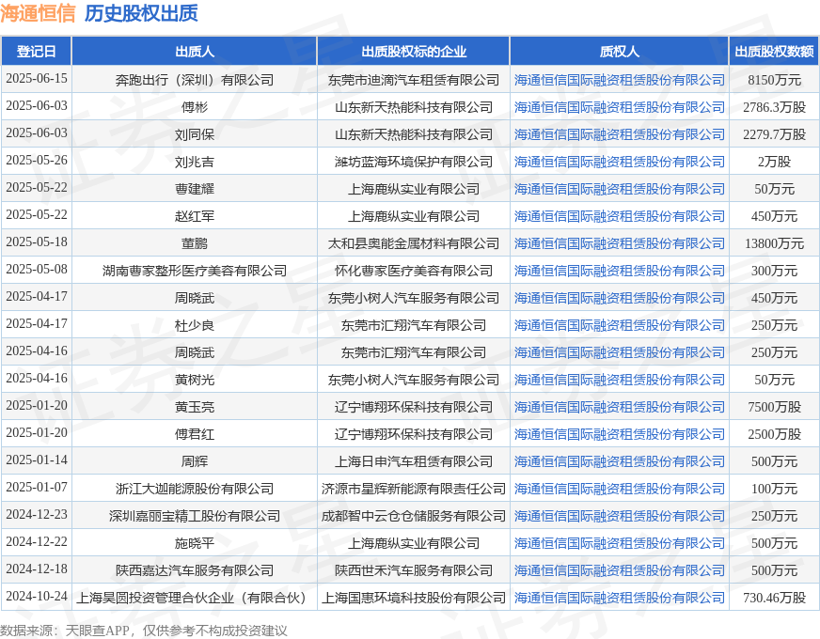Screen dimensions: 820x639
Task: Click the 出质股权标的企业 column header
Action: (413, 51)
